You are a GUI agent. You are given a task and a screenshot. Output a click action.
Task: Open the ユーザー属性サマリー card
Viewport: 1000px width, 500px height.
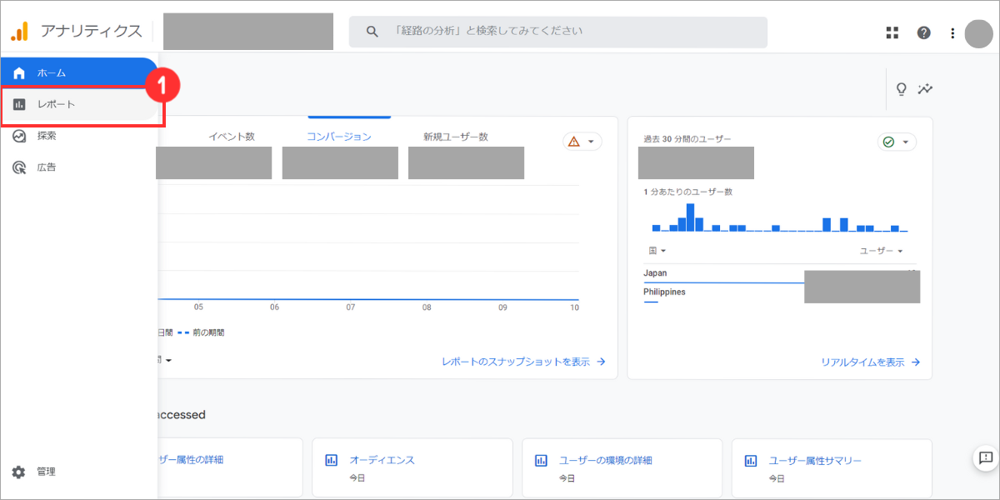pyautogui.click(x=832, y=467)
